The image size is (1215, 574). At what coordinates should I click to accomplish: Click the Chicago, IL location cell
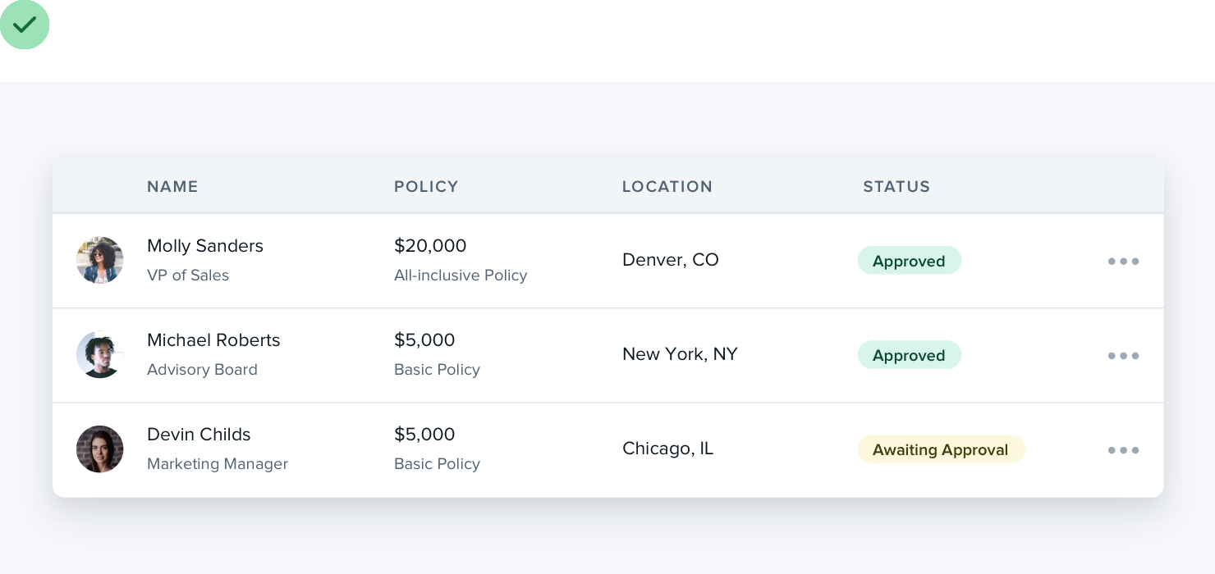tap(667, 449)
